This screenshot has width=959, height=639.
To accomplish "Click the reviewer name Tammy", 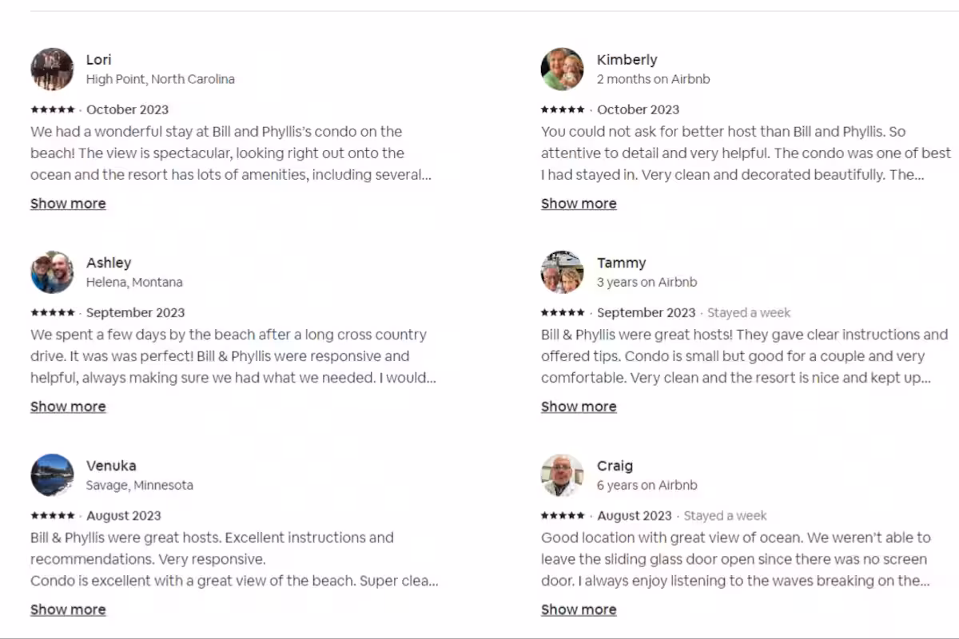I will pyautogui.click(x=621, y=263).
